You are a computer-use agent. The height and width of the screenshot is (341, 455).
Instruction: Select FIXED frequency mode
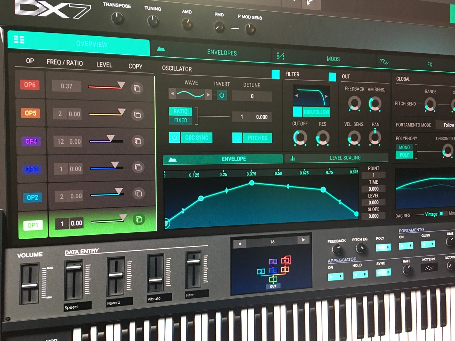181,120
